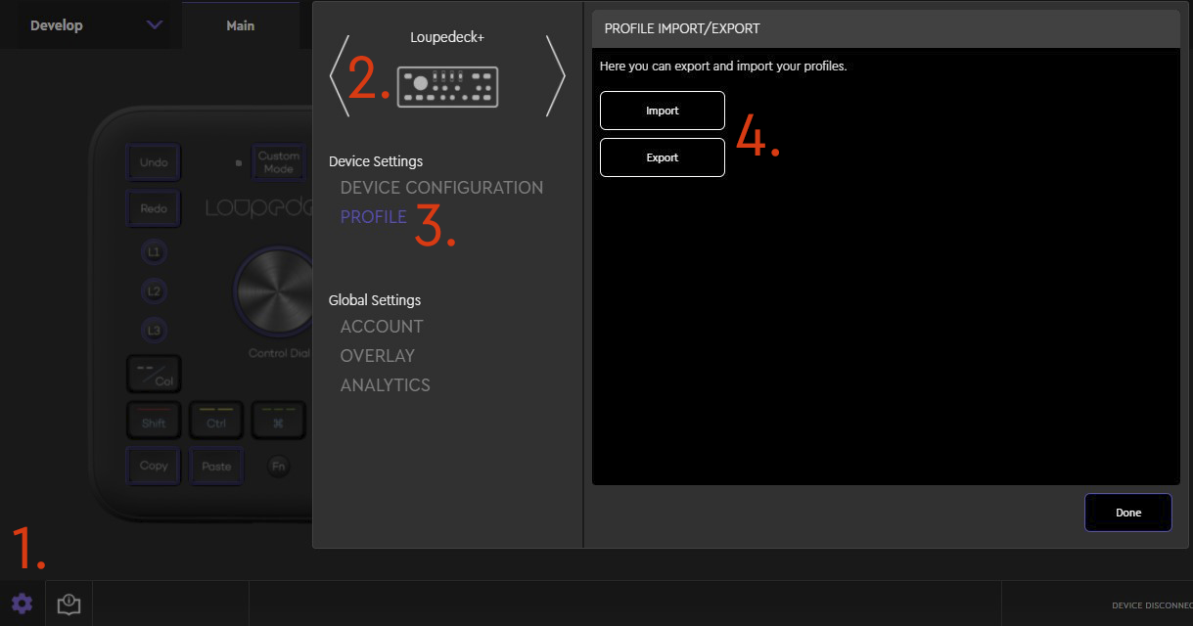Image resolution: width=1193 pixels, height=626 pixels.
Task: Click the Control Dial knob
Action: (274, 291)
